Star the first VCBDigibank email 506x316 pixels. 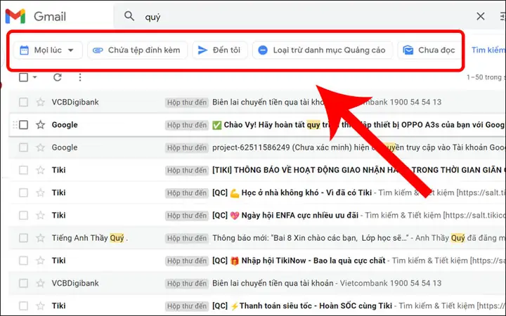point(40,103)
